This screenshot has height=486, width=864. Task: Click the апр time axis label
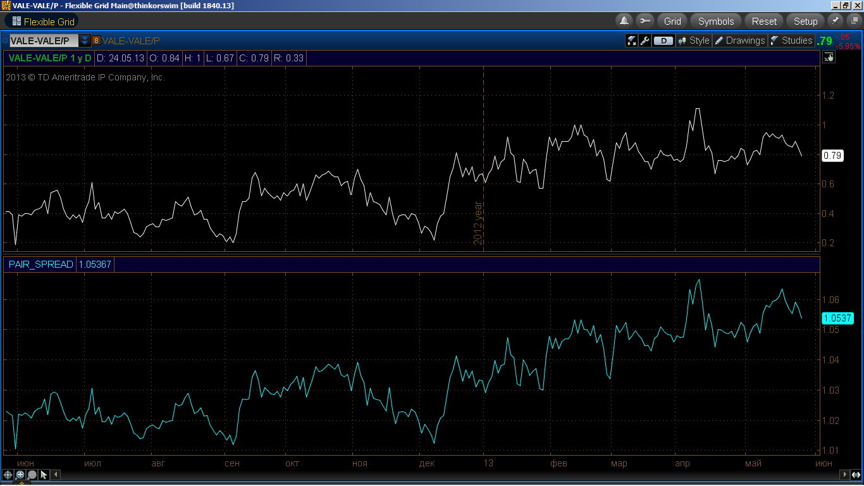point(682,464)
